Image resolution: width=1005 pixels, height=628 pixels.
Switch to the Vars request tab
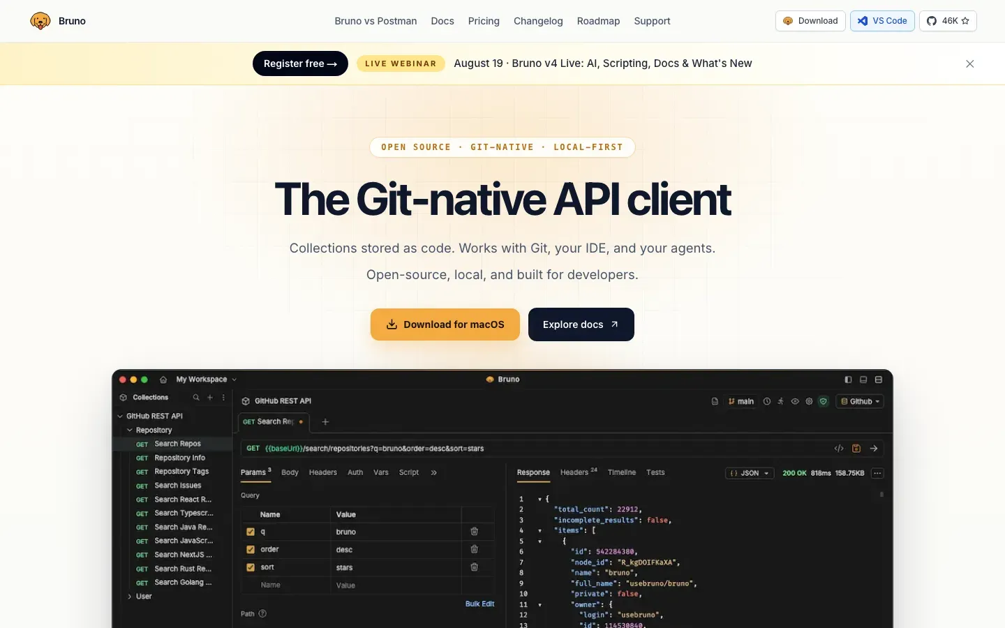coord(381,472)
